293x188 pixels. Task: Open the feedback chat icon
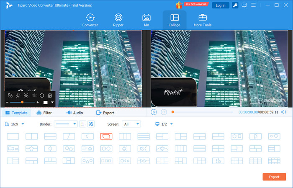coord(244,5)
